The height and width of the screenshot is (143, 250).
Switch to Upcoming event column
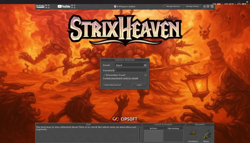tap(173, 128)
